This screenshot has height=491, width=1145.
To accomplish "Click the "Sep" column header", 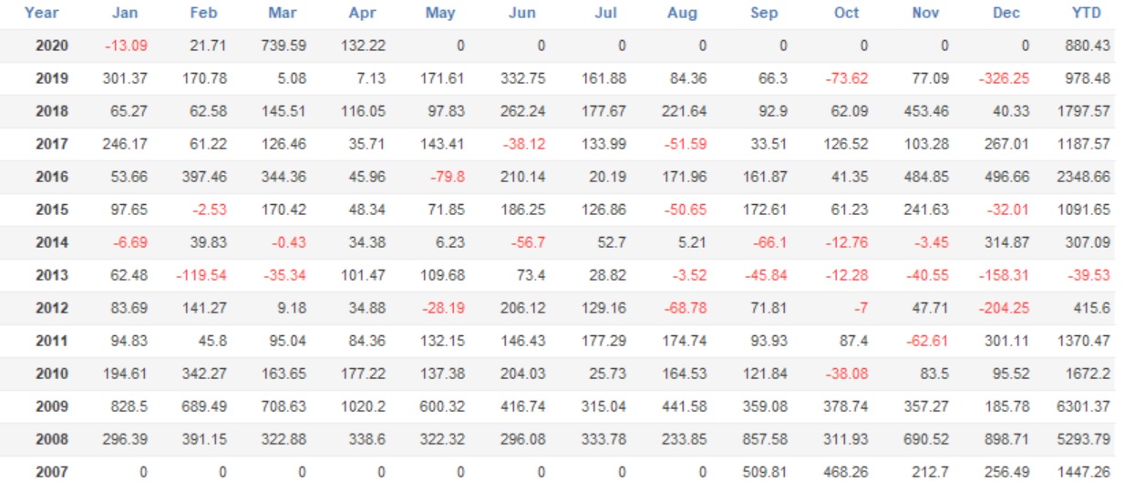I will [763, 13].
